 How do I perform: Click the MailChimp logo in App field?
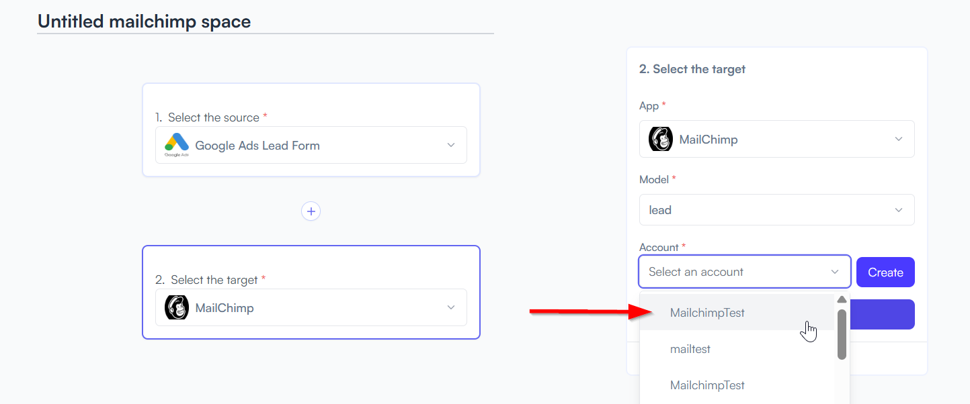661,139
